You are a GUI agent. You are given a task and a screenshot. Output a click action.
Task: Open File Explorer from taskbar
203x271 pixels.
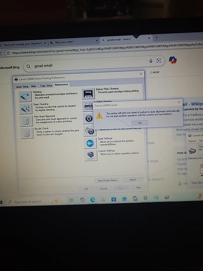tap(103, 199)
